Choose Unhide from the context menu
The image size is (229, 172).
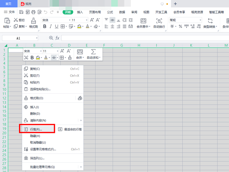pos(53,143)
